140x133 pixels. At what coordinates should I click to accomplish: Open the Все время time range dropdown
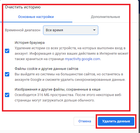pyautogui.click(x=71, y=30)
